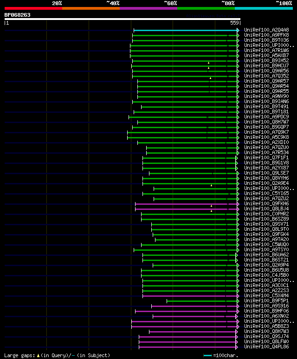Click the green alignment bar for UniRef100_B9T491

[189, 107]
